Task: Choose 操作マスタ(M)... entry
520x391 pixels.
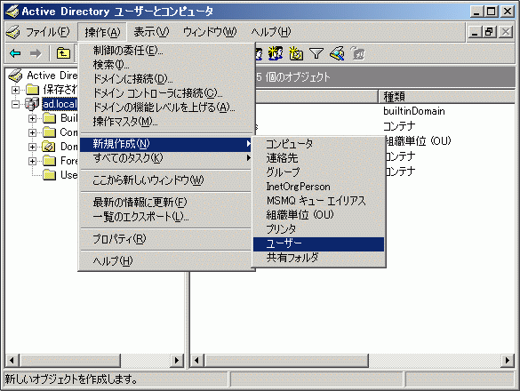Action: (x=166, y=122)
